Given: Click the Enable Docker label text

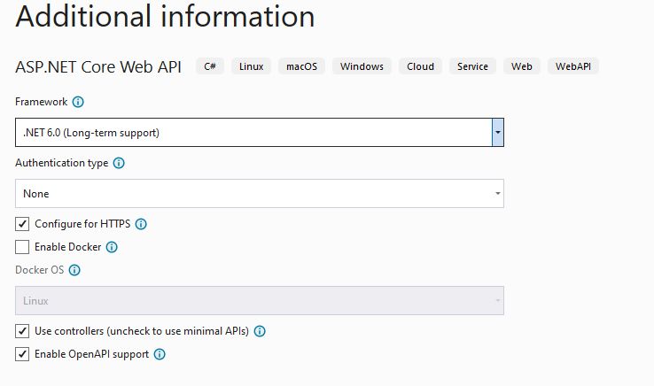Looking at the screenshot, I should (x=68, y=247).
